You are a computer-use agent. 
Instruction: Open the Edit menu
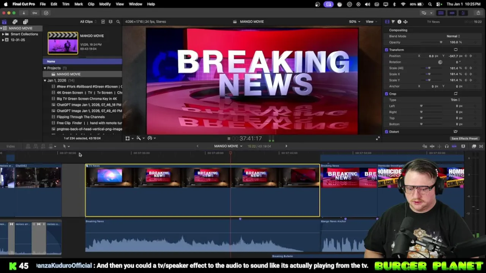[x=54, y=4]
